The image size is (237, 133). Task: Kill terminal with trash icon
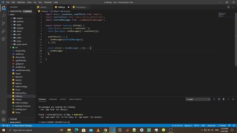click(224, 99)
